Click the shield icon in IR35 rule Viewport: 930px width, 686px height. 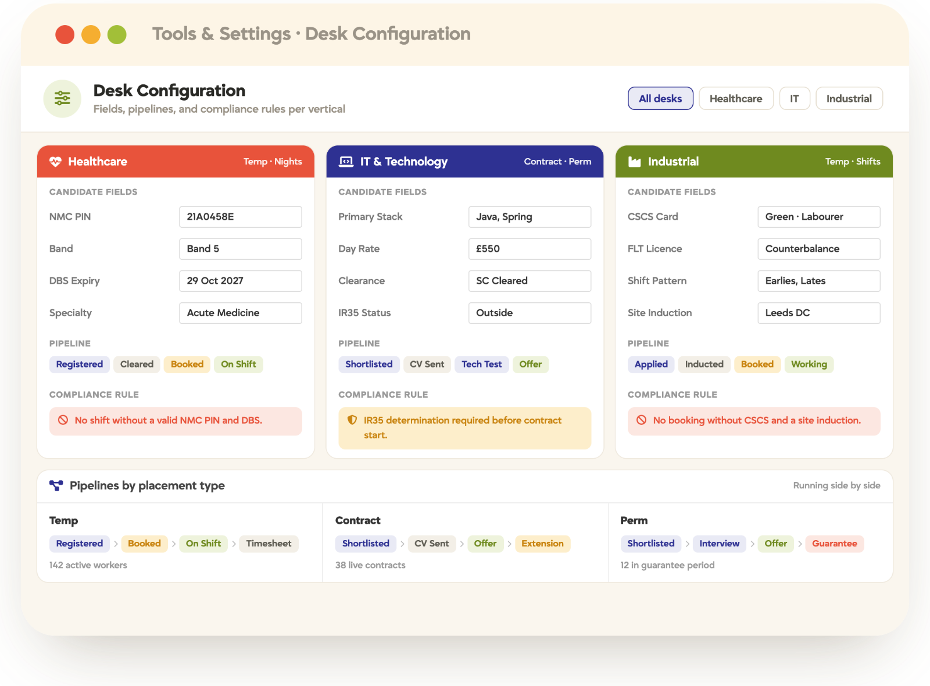[x=352, y=420]
